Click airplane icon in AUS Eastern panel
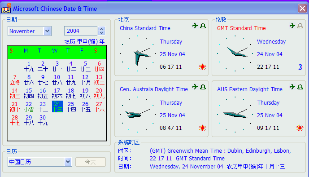309x177 pixels. coord(292,87)
